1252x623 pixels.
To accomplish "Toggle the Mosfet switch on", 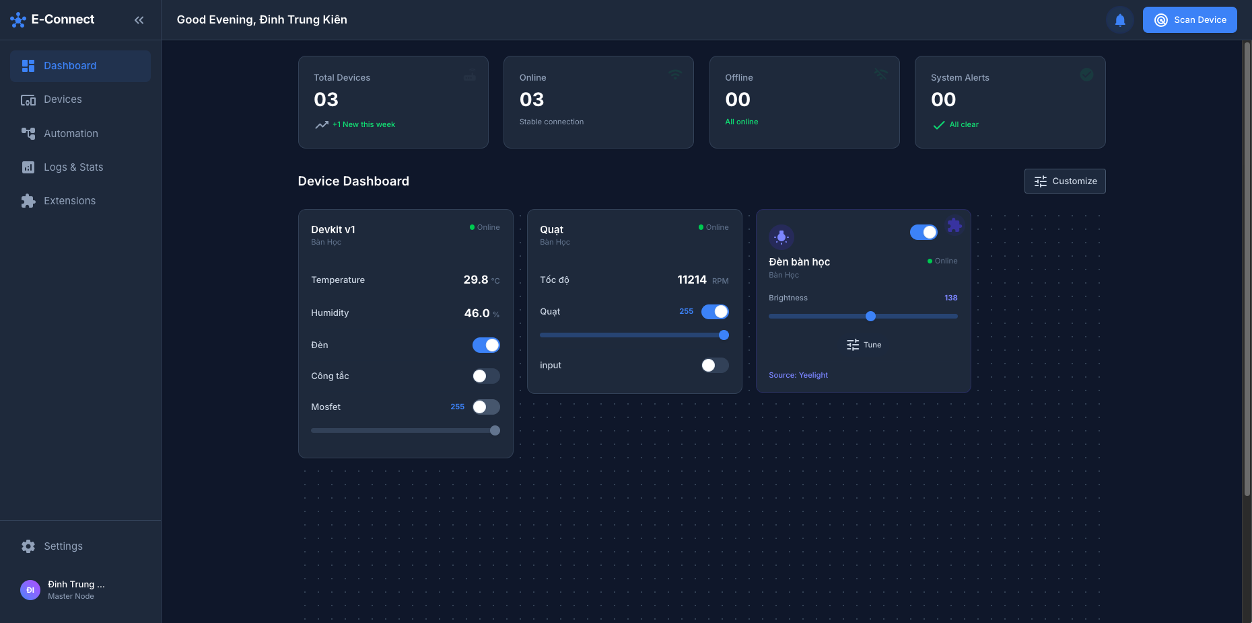I will (x=486, y=407).
